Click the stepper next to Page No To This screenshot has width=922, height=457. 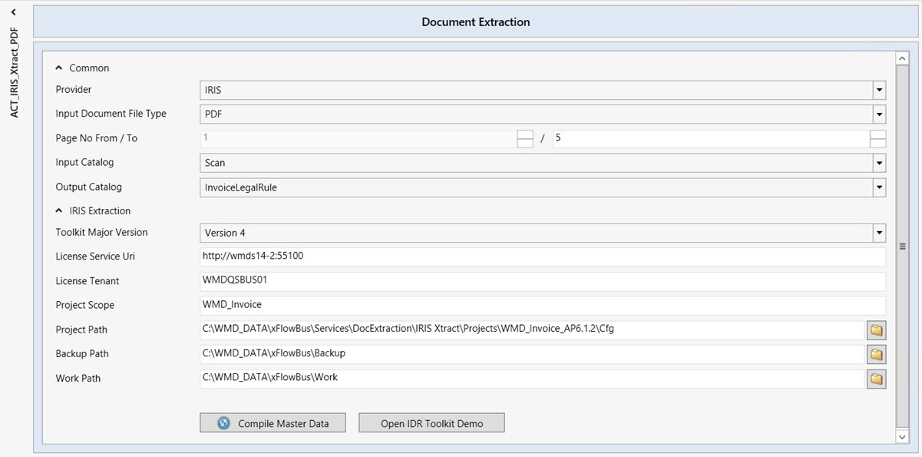(877, 138)
